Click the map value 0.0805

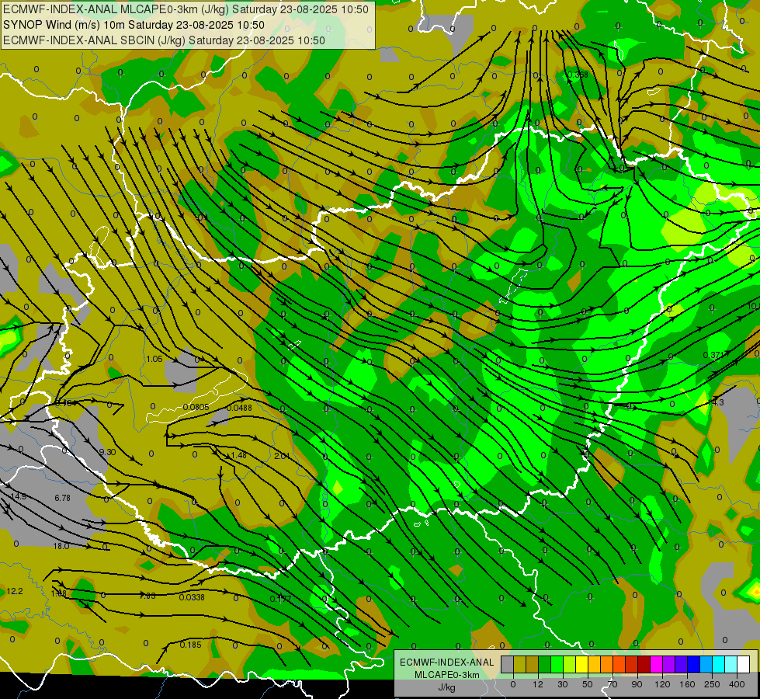click(196, 407)
